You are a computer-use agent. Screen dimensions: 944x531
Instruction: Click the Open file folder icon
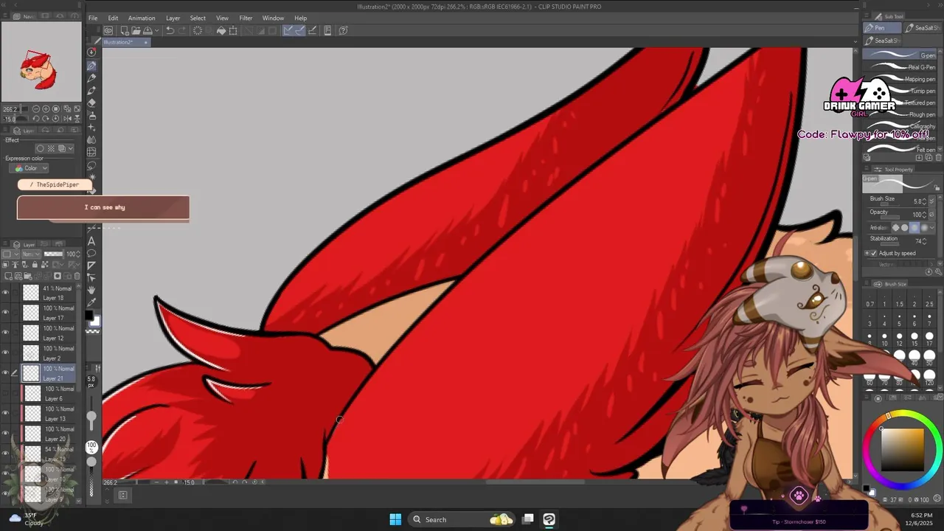pyautogui.click(x=136, y=30)
